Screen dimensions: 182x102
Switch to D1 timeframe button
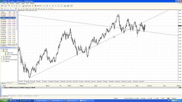47,8
